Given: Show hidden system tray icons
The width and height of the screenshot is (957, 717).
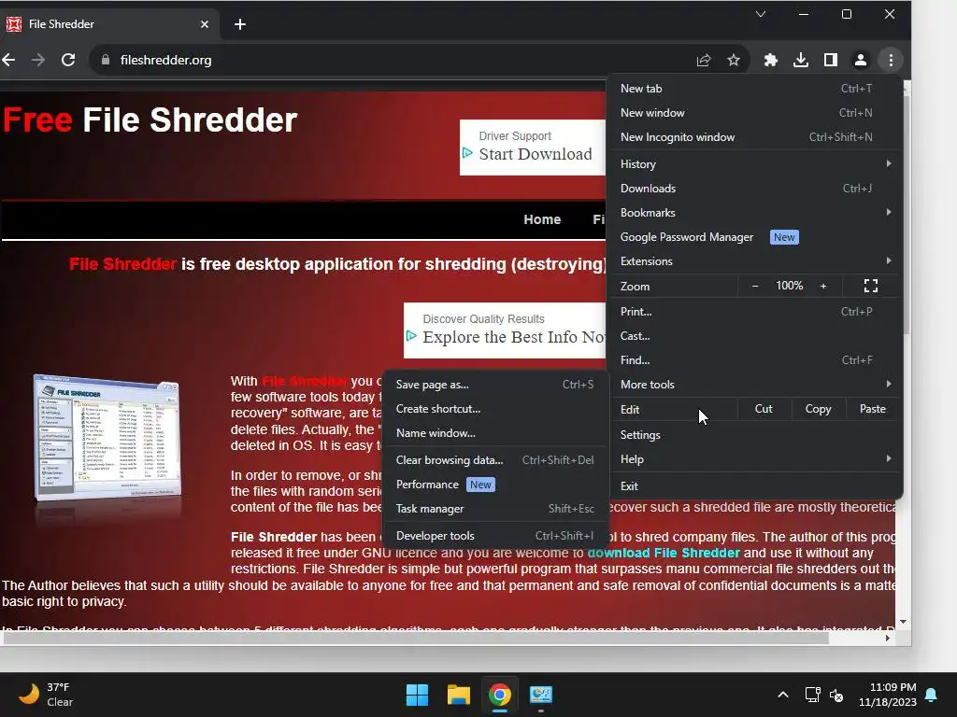Looking at the screenshot, I should (x=783, y=695).
